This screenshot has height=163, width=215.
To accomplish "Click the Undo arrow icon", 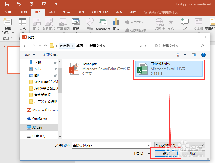I will [19, 4].
